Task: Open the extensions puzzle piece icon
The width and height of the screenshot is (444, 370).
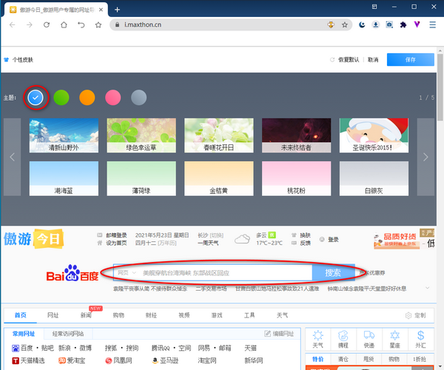Action: 403,24
